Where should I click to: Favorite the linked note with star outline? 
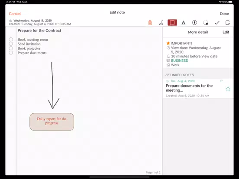(228, 89)
